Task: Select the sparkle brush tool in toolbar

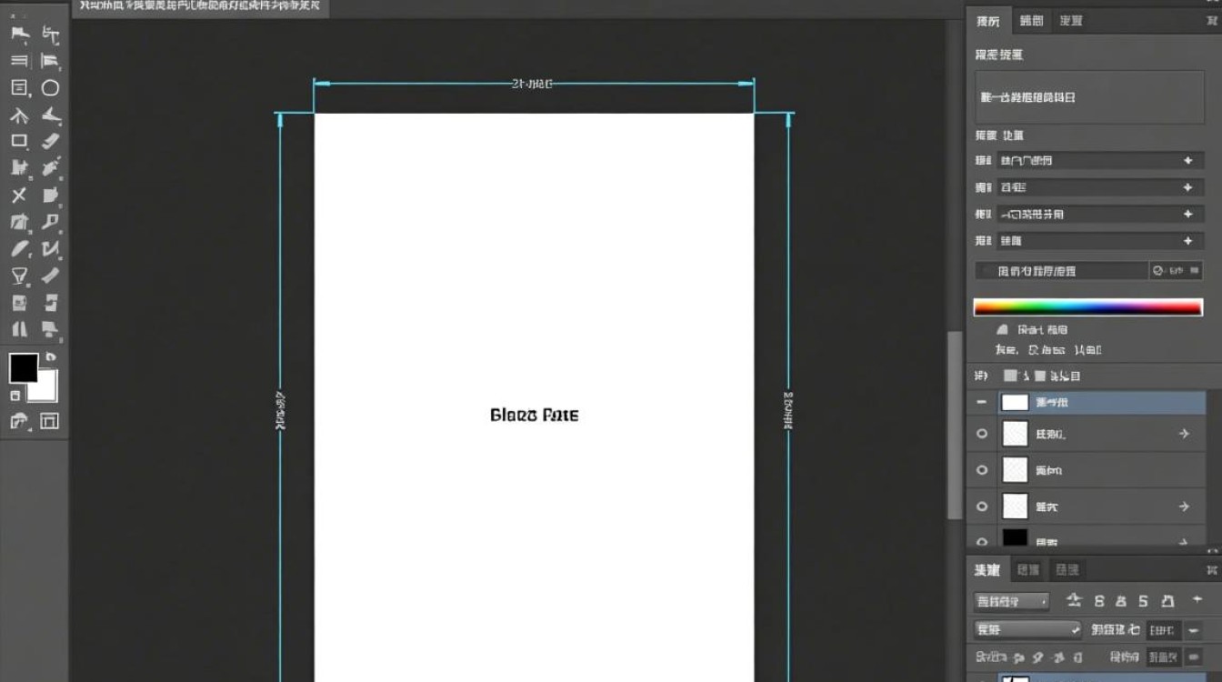Action: coord(50,167)
